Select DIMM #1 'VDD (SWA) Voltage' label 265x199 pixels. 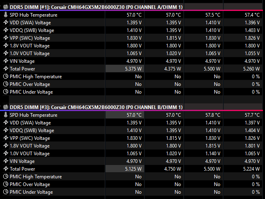(30, 23)
